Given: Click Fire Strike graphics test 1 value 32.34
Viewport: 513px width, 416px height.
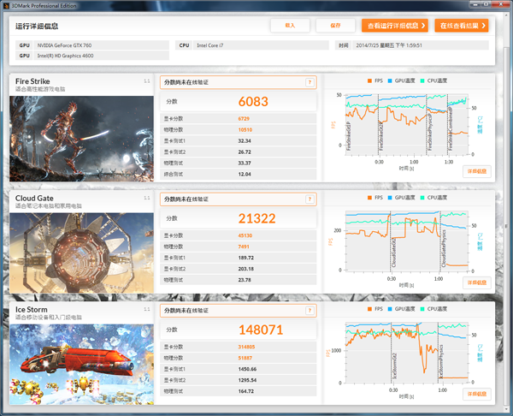Looking at the screenshot, I should point(245,141).
